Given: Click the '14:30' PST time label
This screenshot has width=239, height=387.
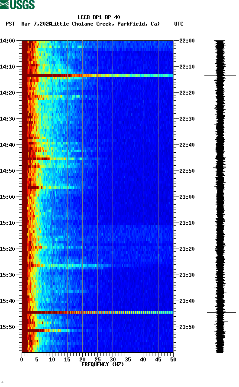Looking at the screenshot, I should point(7,119).
